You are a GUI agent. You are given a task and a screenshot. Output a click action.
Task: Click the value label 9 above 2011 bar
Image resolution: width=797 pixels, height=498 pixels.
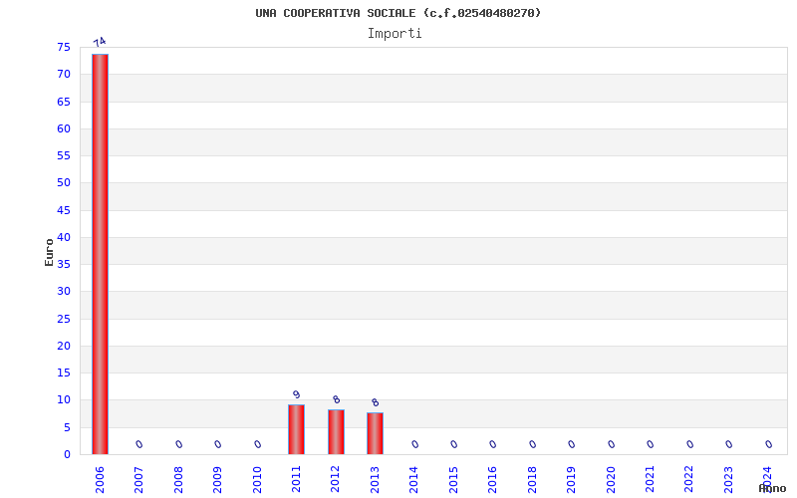pos(296,394)
